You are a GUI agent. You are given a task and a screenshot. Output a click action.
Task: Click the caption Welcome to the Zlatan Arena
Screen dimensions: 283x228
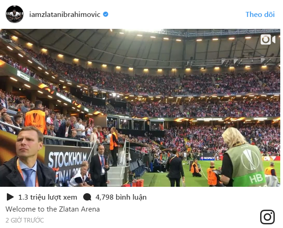(53, 209)
